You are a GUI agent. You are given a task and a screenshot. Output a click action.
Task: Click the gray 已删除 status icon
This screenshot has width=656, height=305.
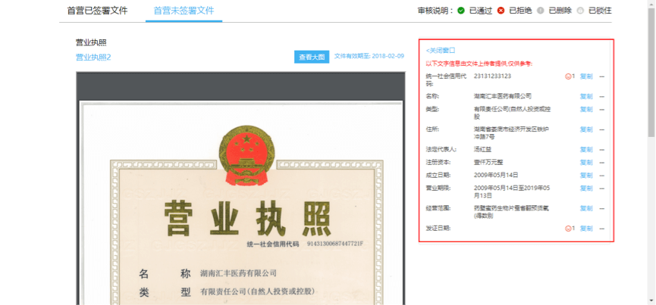point(540,11)
